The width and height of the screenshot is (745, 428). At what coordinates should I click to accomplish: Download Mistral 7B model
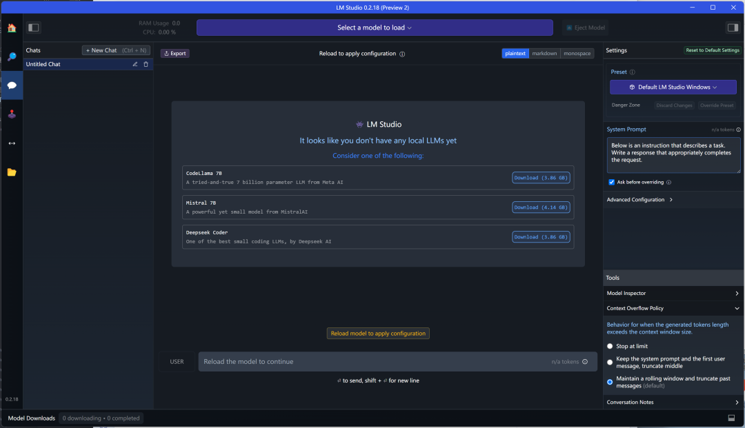(x=541, y=207)
